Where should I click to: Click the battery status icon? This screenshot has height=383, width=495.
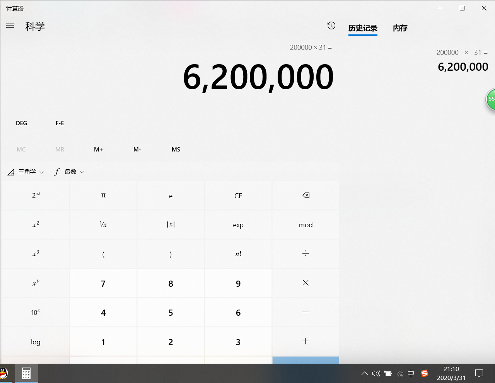tap(388, 373)
